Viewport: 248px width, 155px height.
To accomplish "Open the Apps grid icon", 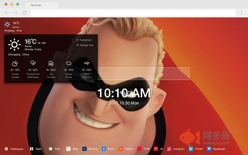I will (31, 149).
